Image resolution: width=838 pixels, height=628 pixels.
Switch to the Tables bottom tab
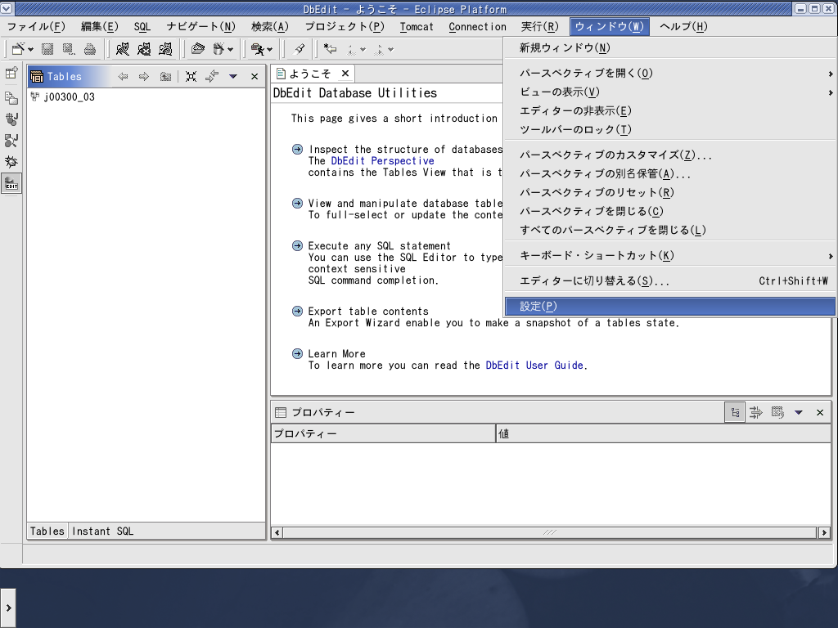(47, 531)
